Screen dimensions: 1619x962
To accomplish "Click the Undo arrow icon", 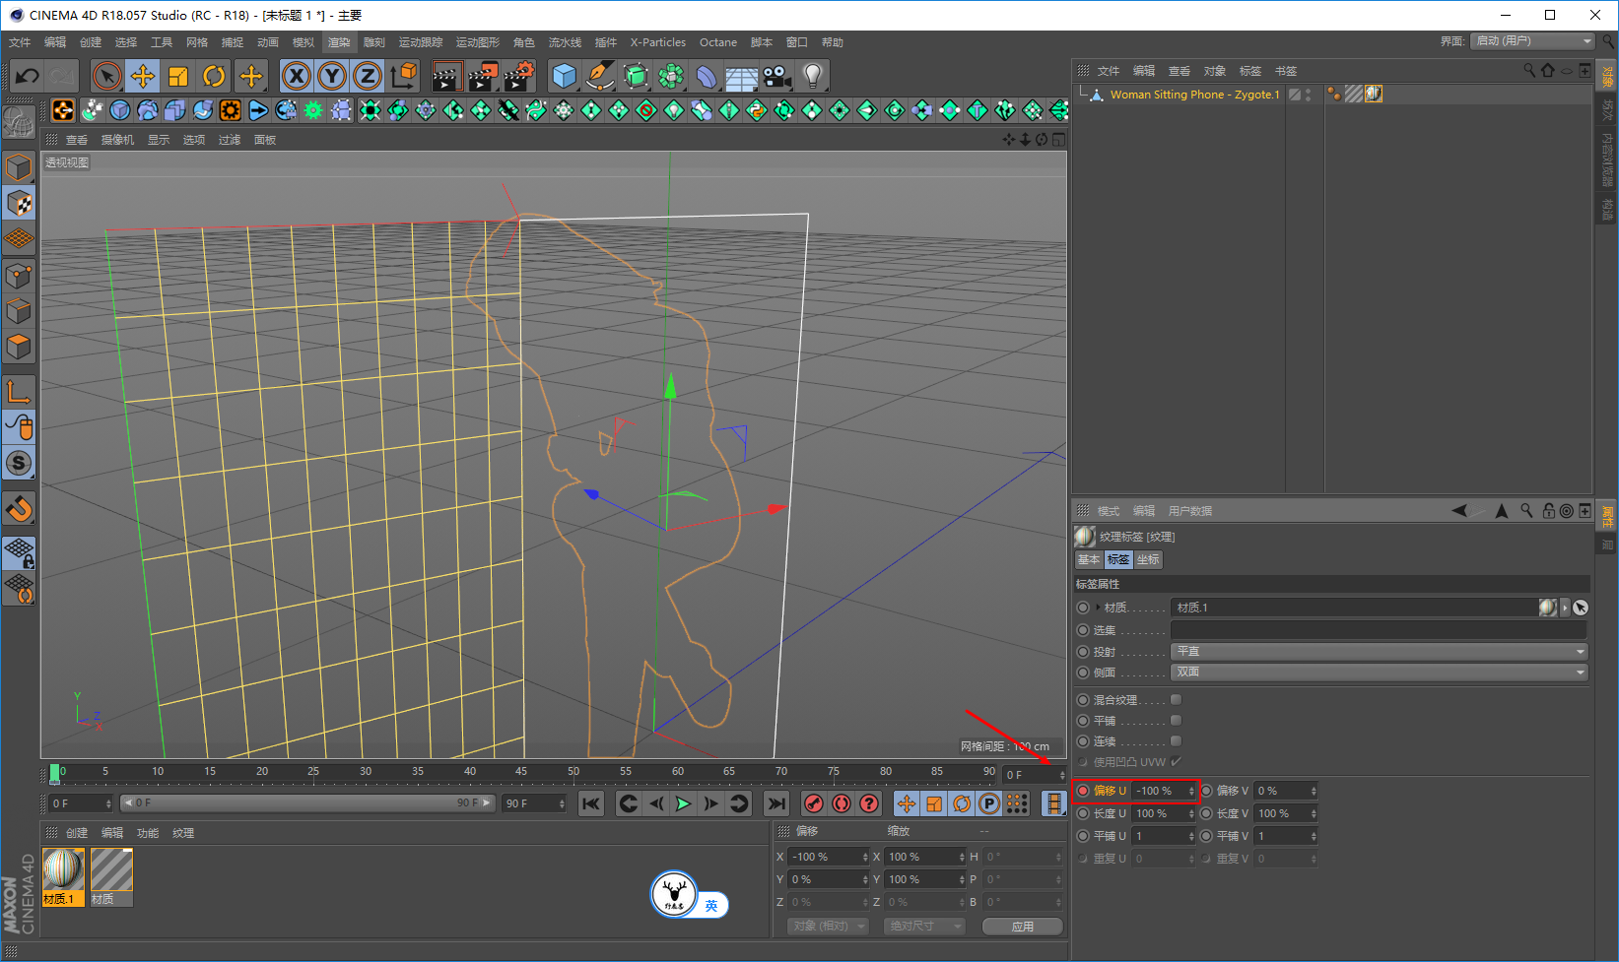I will (28, 76).
